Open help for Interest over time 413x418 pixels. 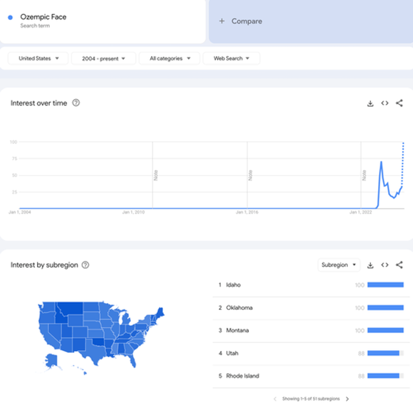click(76, 103)
